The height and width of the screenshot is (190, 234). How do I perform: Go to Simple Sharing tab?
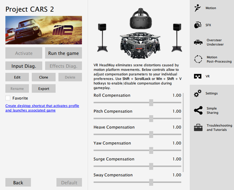coord(212,110)
